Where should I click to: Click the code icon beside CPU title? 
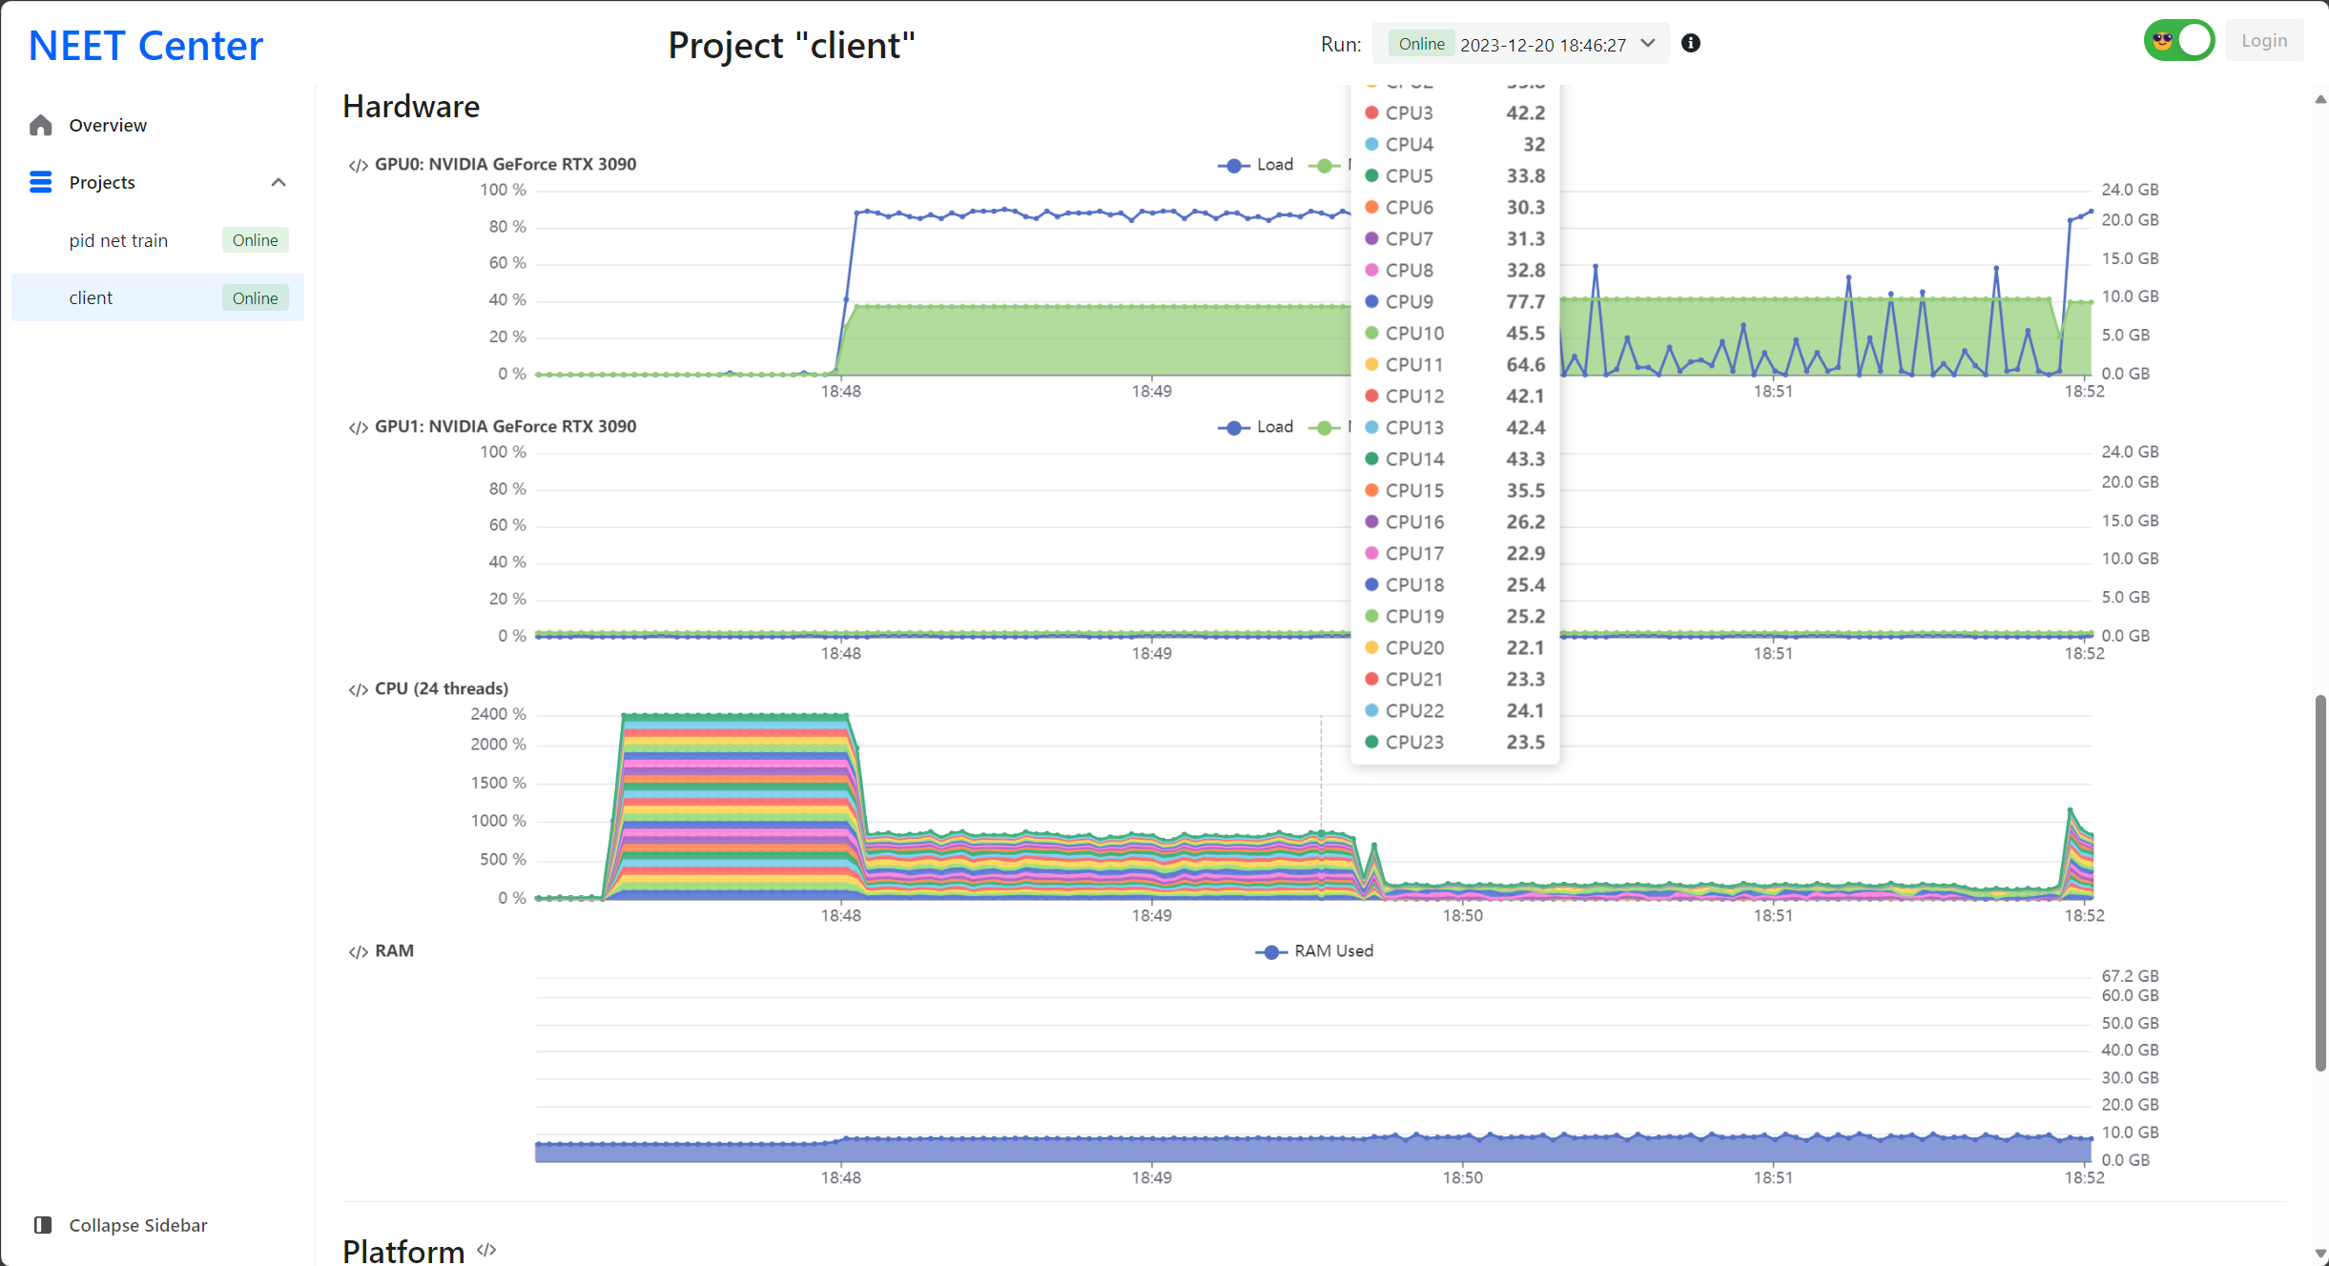[x=358, y=689]
